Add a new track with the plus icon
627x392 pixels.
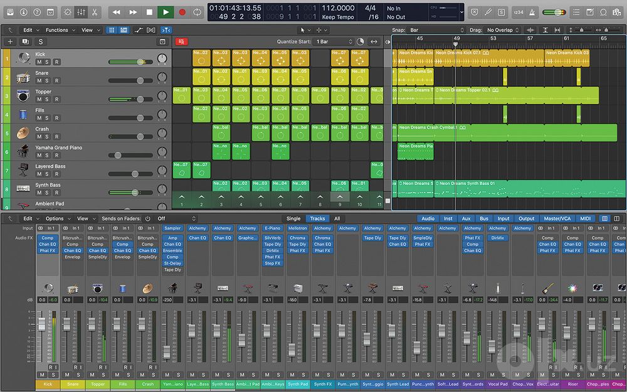coord(11,41)
